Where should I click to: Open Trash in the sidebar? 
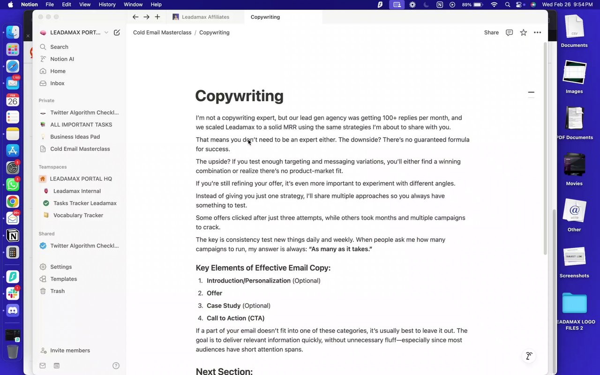[x=57, y=291]
